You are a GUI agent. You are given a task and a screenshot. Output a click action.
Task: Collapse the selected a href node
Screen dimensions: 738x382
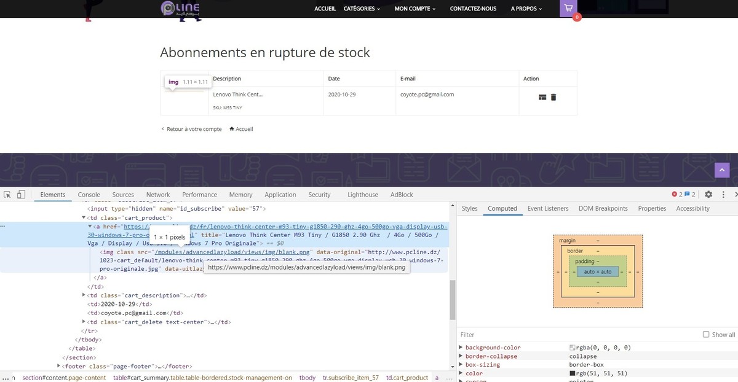click(90, 226)
